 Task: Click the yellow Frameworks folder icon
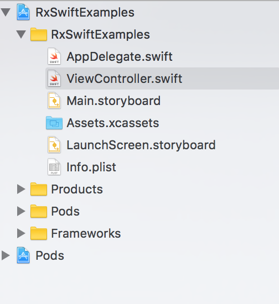39,233
